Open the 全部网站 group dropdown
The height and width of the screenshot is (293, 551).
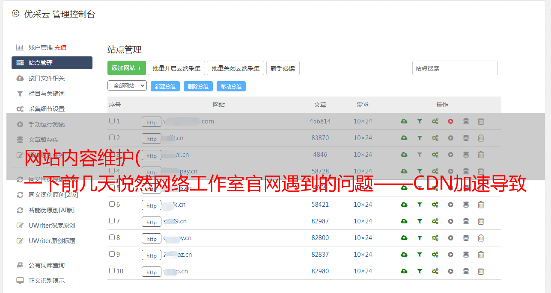tap(127, 85)
